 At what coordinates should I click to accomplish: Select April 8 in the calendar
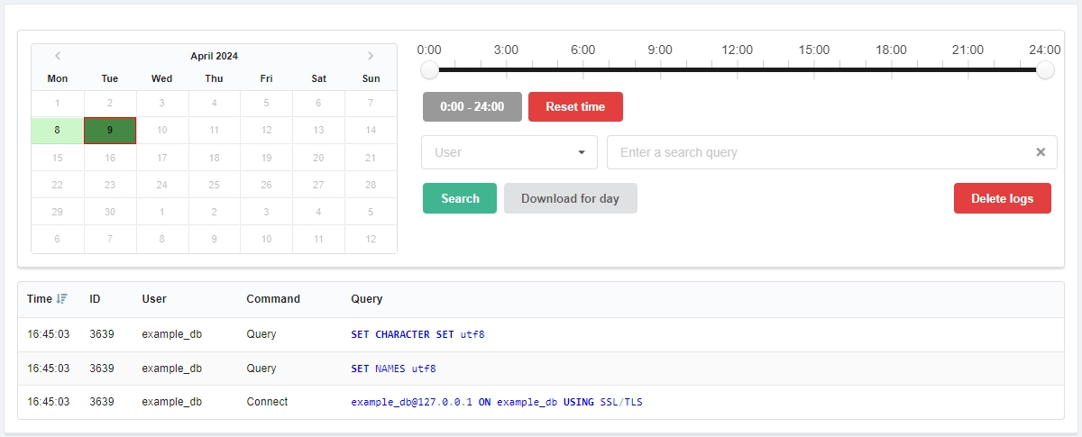[x=58, y=130]
